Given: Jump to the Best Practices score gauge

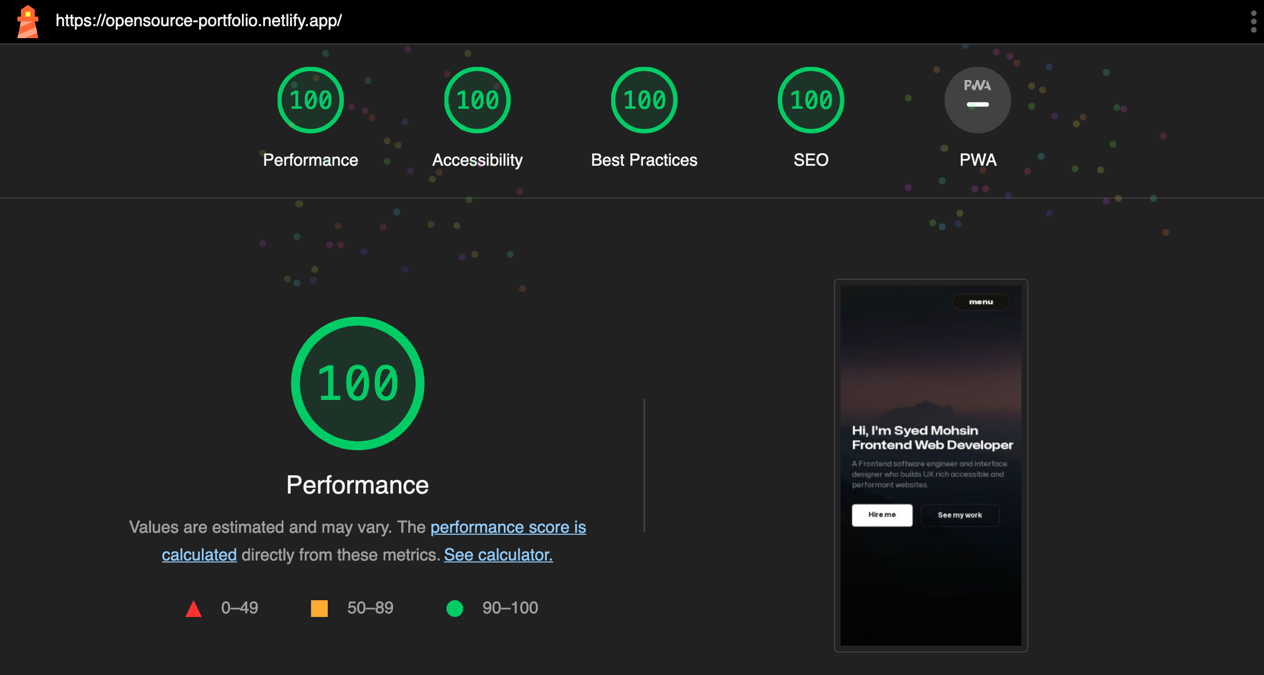Looking at the screenshot, I should click(x=644, y=100).
